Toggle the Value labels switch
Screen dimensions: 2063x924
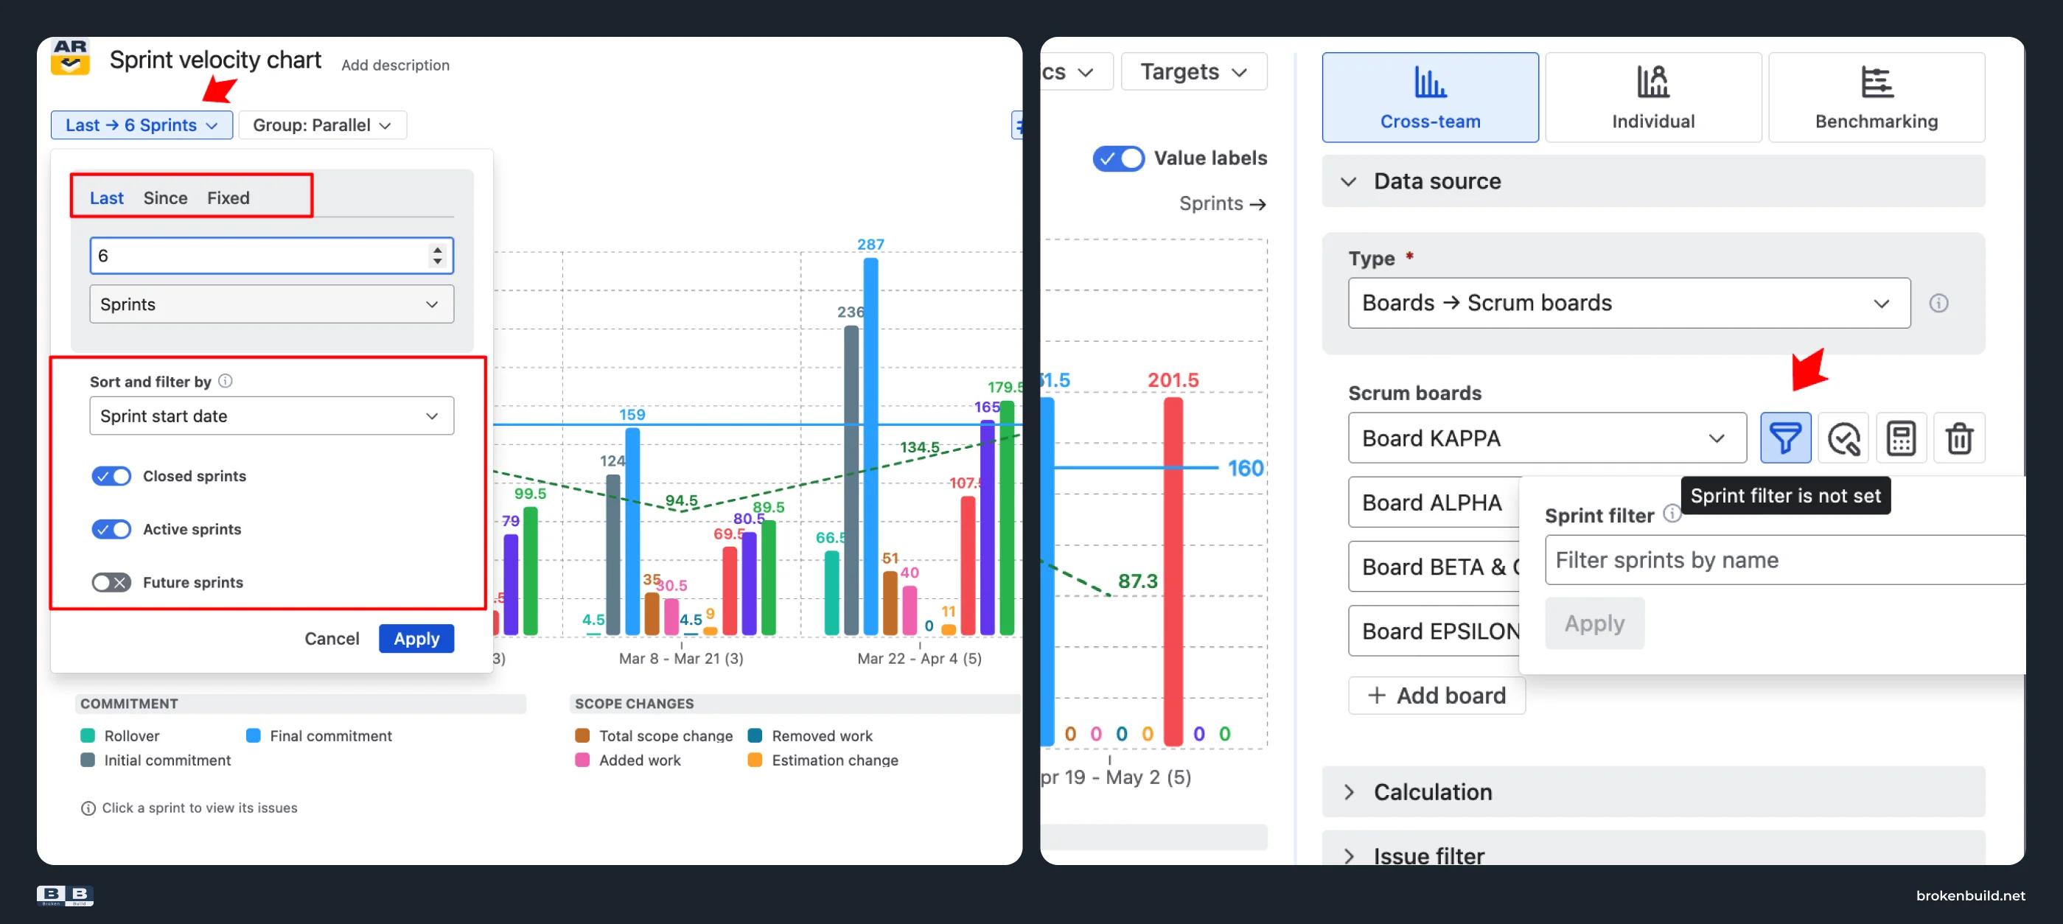(x=1118, y=158)
